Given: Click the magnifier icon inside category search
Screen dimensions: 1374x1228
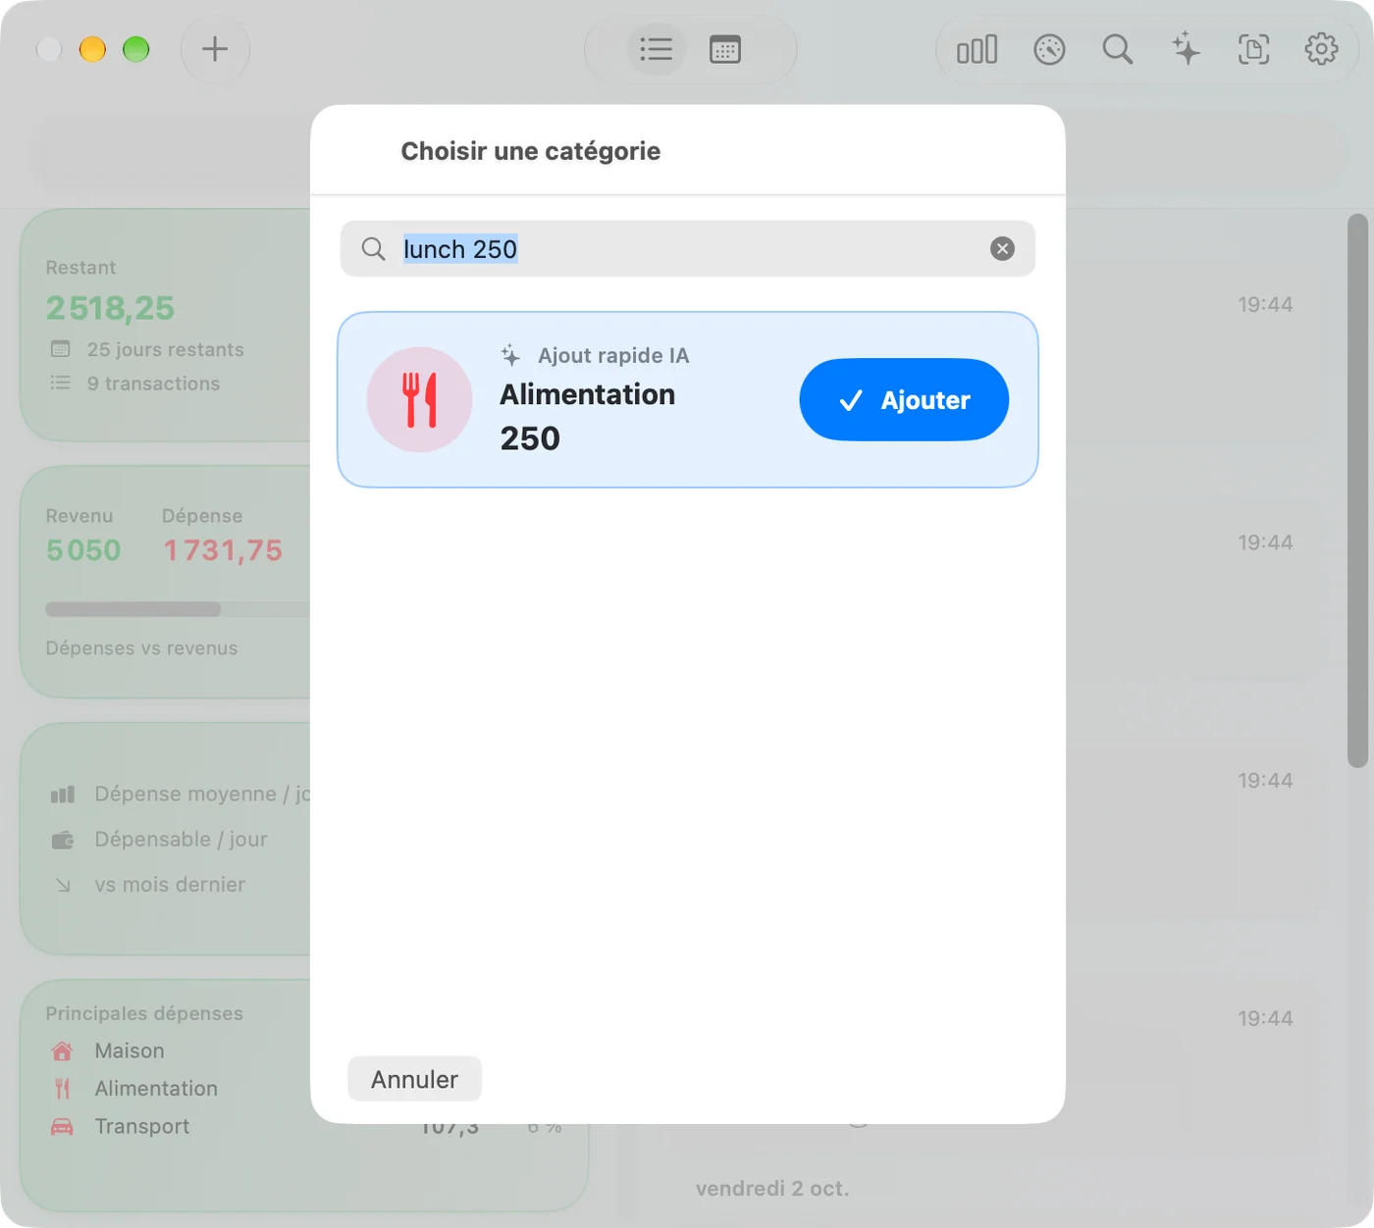Looking at the screenshot, I should click(373, 249).
